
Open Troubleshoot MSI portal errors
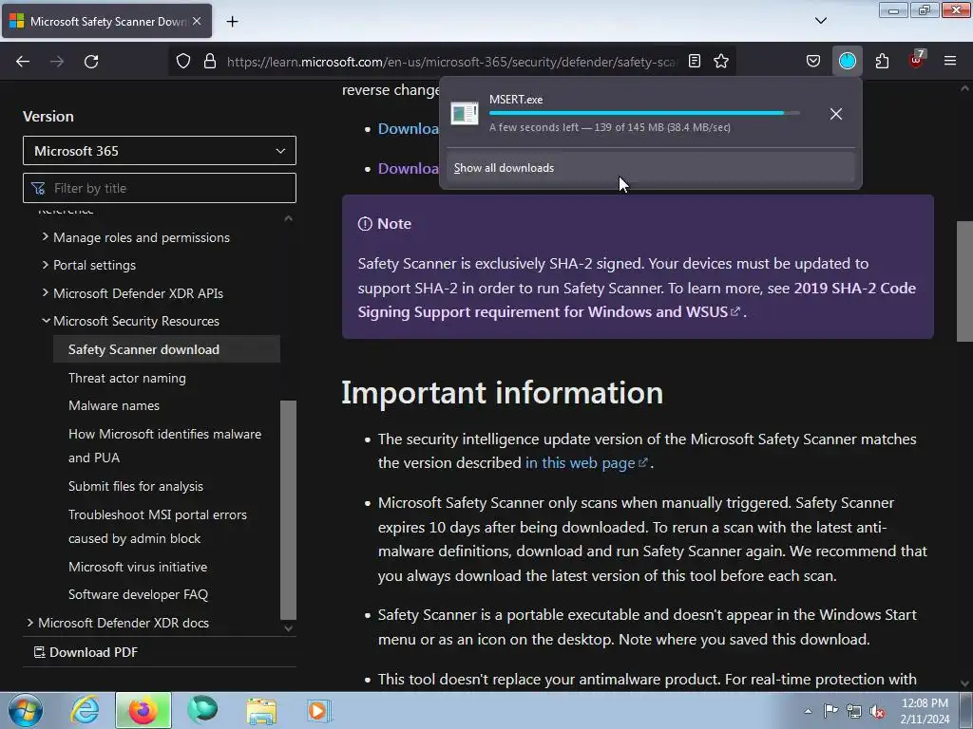[157, 526]
